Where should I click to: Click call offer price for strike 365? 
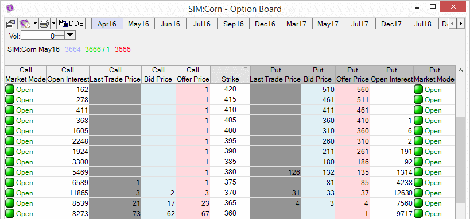tap(193, 203)
